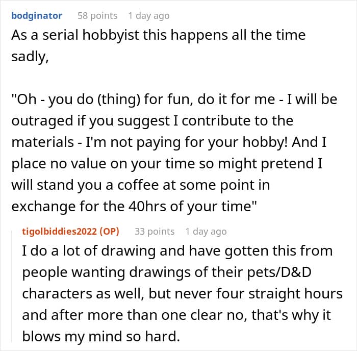Click the word 'hobbyist' in first line
This screenshot has width=357, height=351.
(111, 35)
